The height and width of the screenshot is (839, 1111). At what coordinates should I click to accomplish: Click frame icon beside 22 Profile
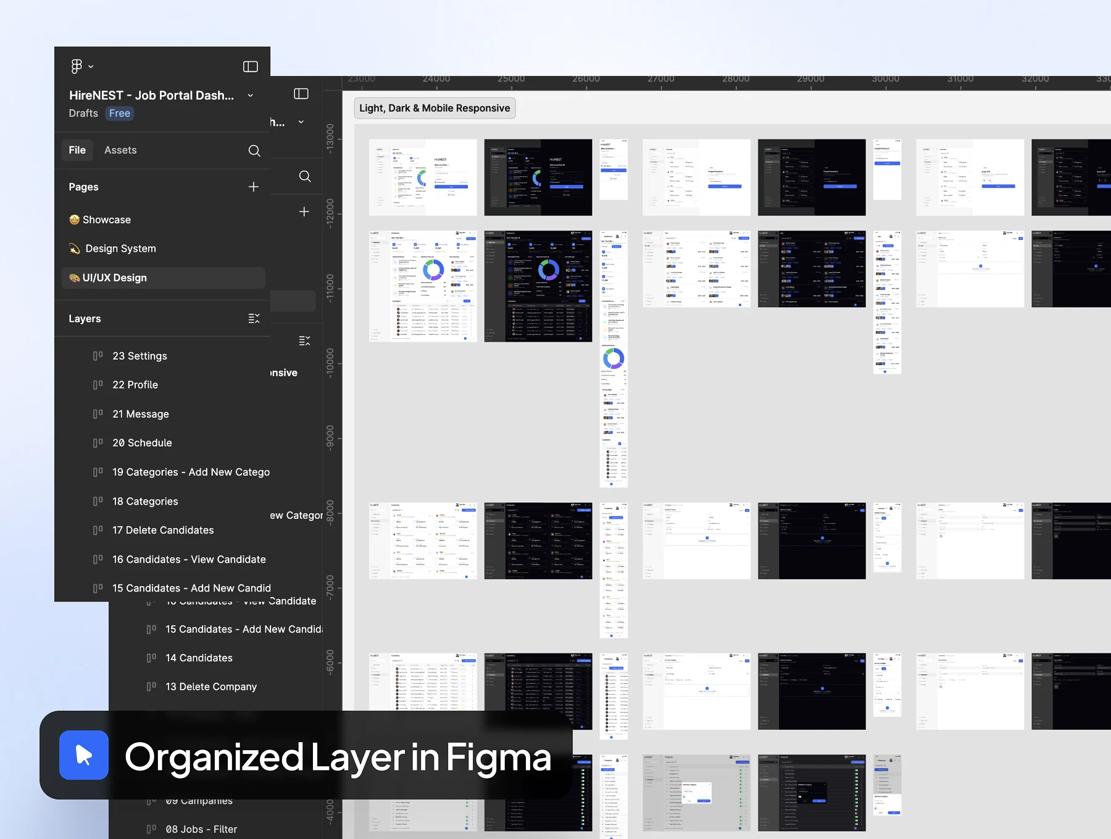(98, 385)
